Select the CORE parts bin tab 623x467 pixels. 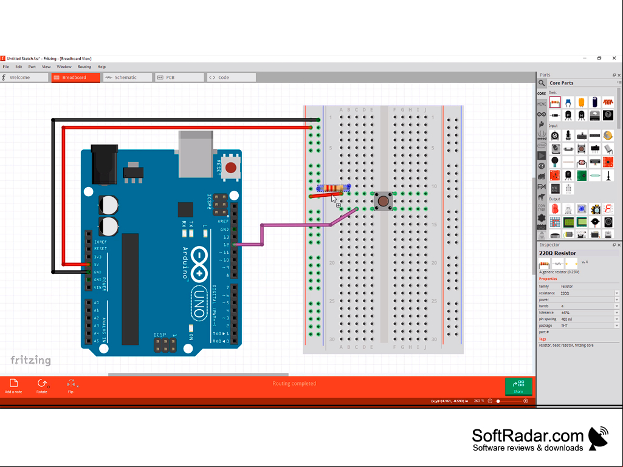542,94
